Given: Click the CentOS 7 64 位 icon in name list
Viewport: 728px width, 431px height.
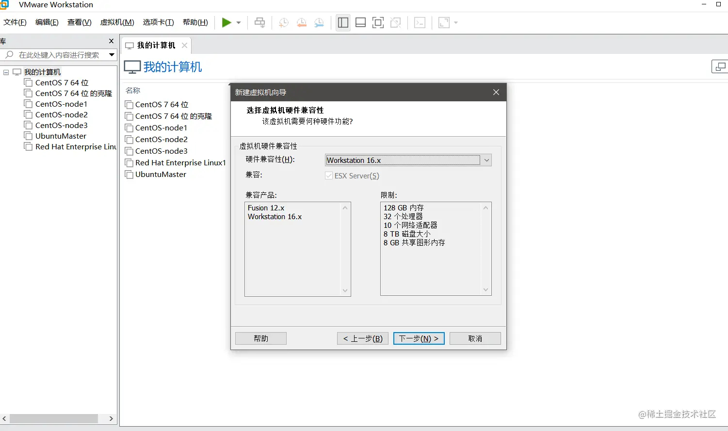Looking at the screenshot, I should point(129,105).
